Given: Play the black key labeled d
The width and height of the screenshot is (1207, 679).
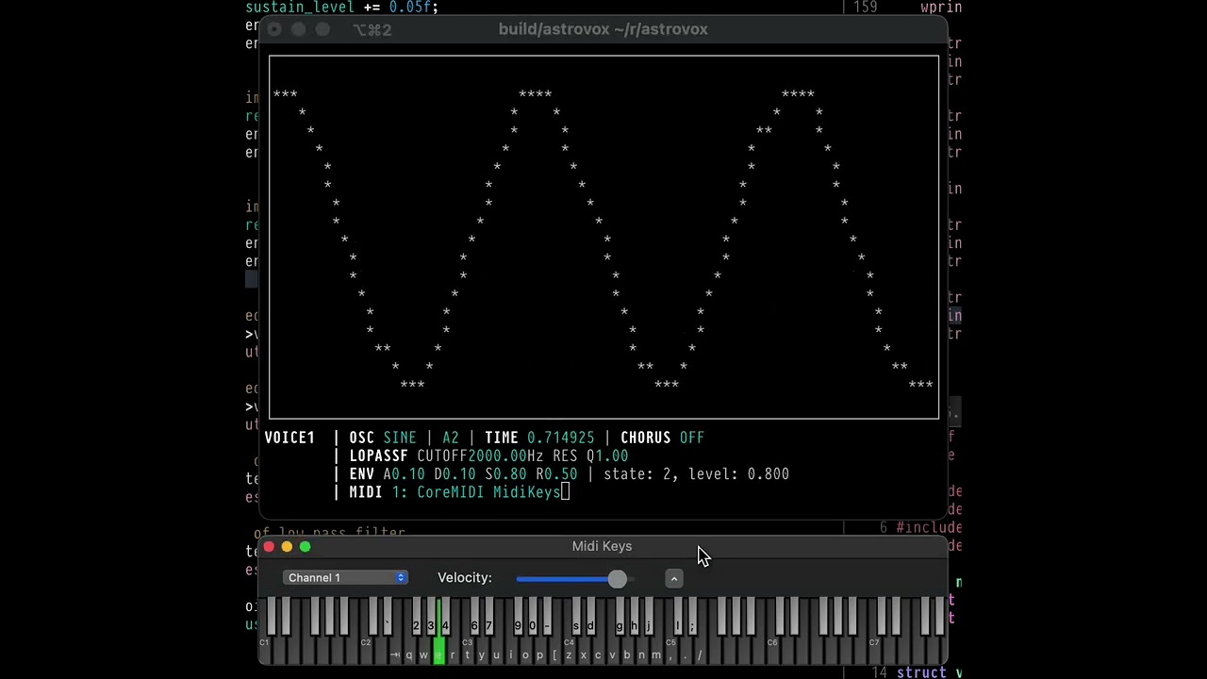Looking at the screenshot, I should (590, 618).
